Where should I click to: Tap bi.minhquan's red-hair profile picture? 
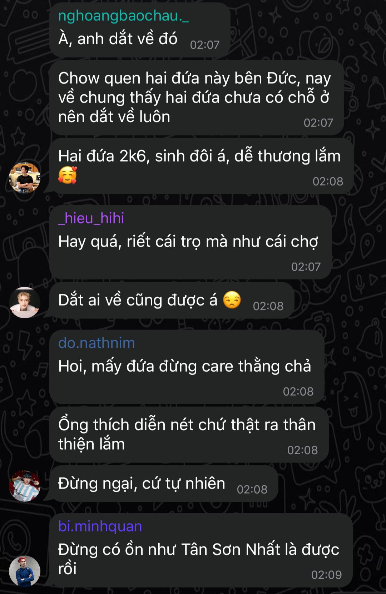point(25,571)
